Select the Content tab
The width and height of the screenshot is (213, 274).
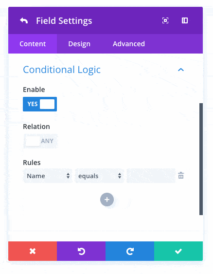click(x=33, y=44)
